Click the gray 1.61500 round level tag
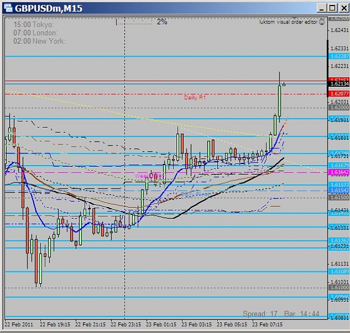This screenshot has width=350, height=333. pyautogui.click(x=339, y=198)
